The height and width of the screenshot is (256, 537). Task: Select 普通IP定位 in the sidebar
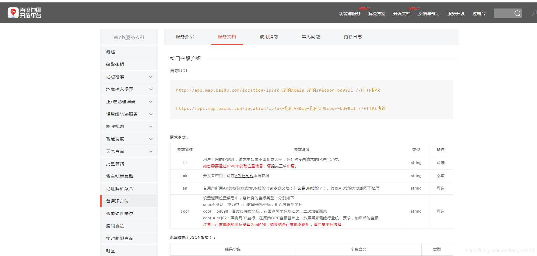[x=129, y=201]
